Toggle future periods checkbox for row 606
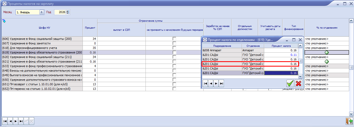354x127 pixels. tap(174, 39)
